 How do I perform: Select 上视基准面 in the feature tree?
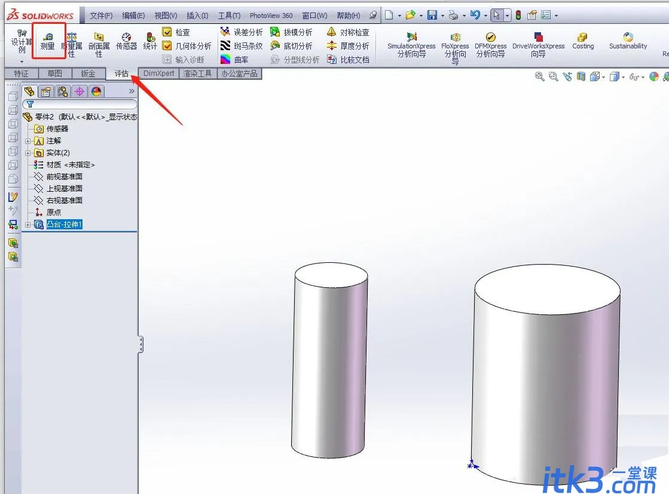pyautogui.click(x=59, y=188)
